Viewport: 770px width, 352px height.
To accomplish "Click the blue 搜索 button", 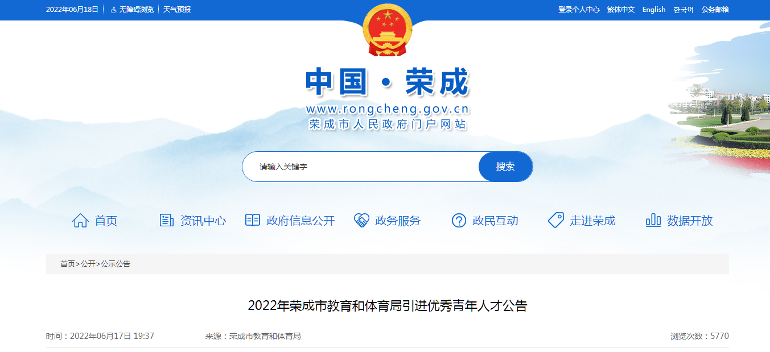I will coord(505,167).
